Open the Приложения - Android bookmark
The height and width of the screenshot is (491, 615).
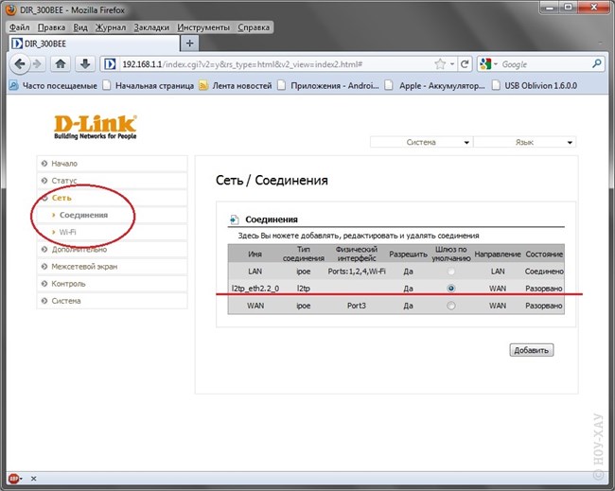(x=328, y=85)
